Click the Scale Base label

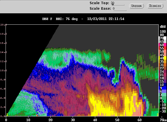100,9
